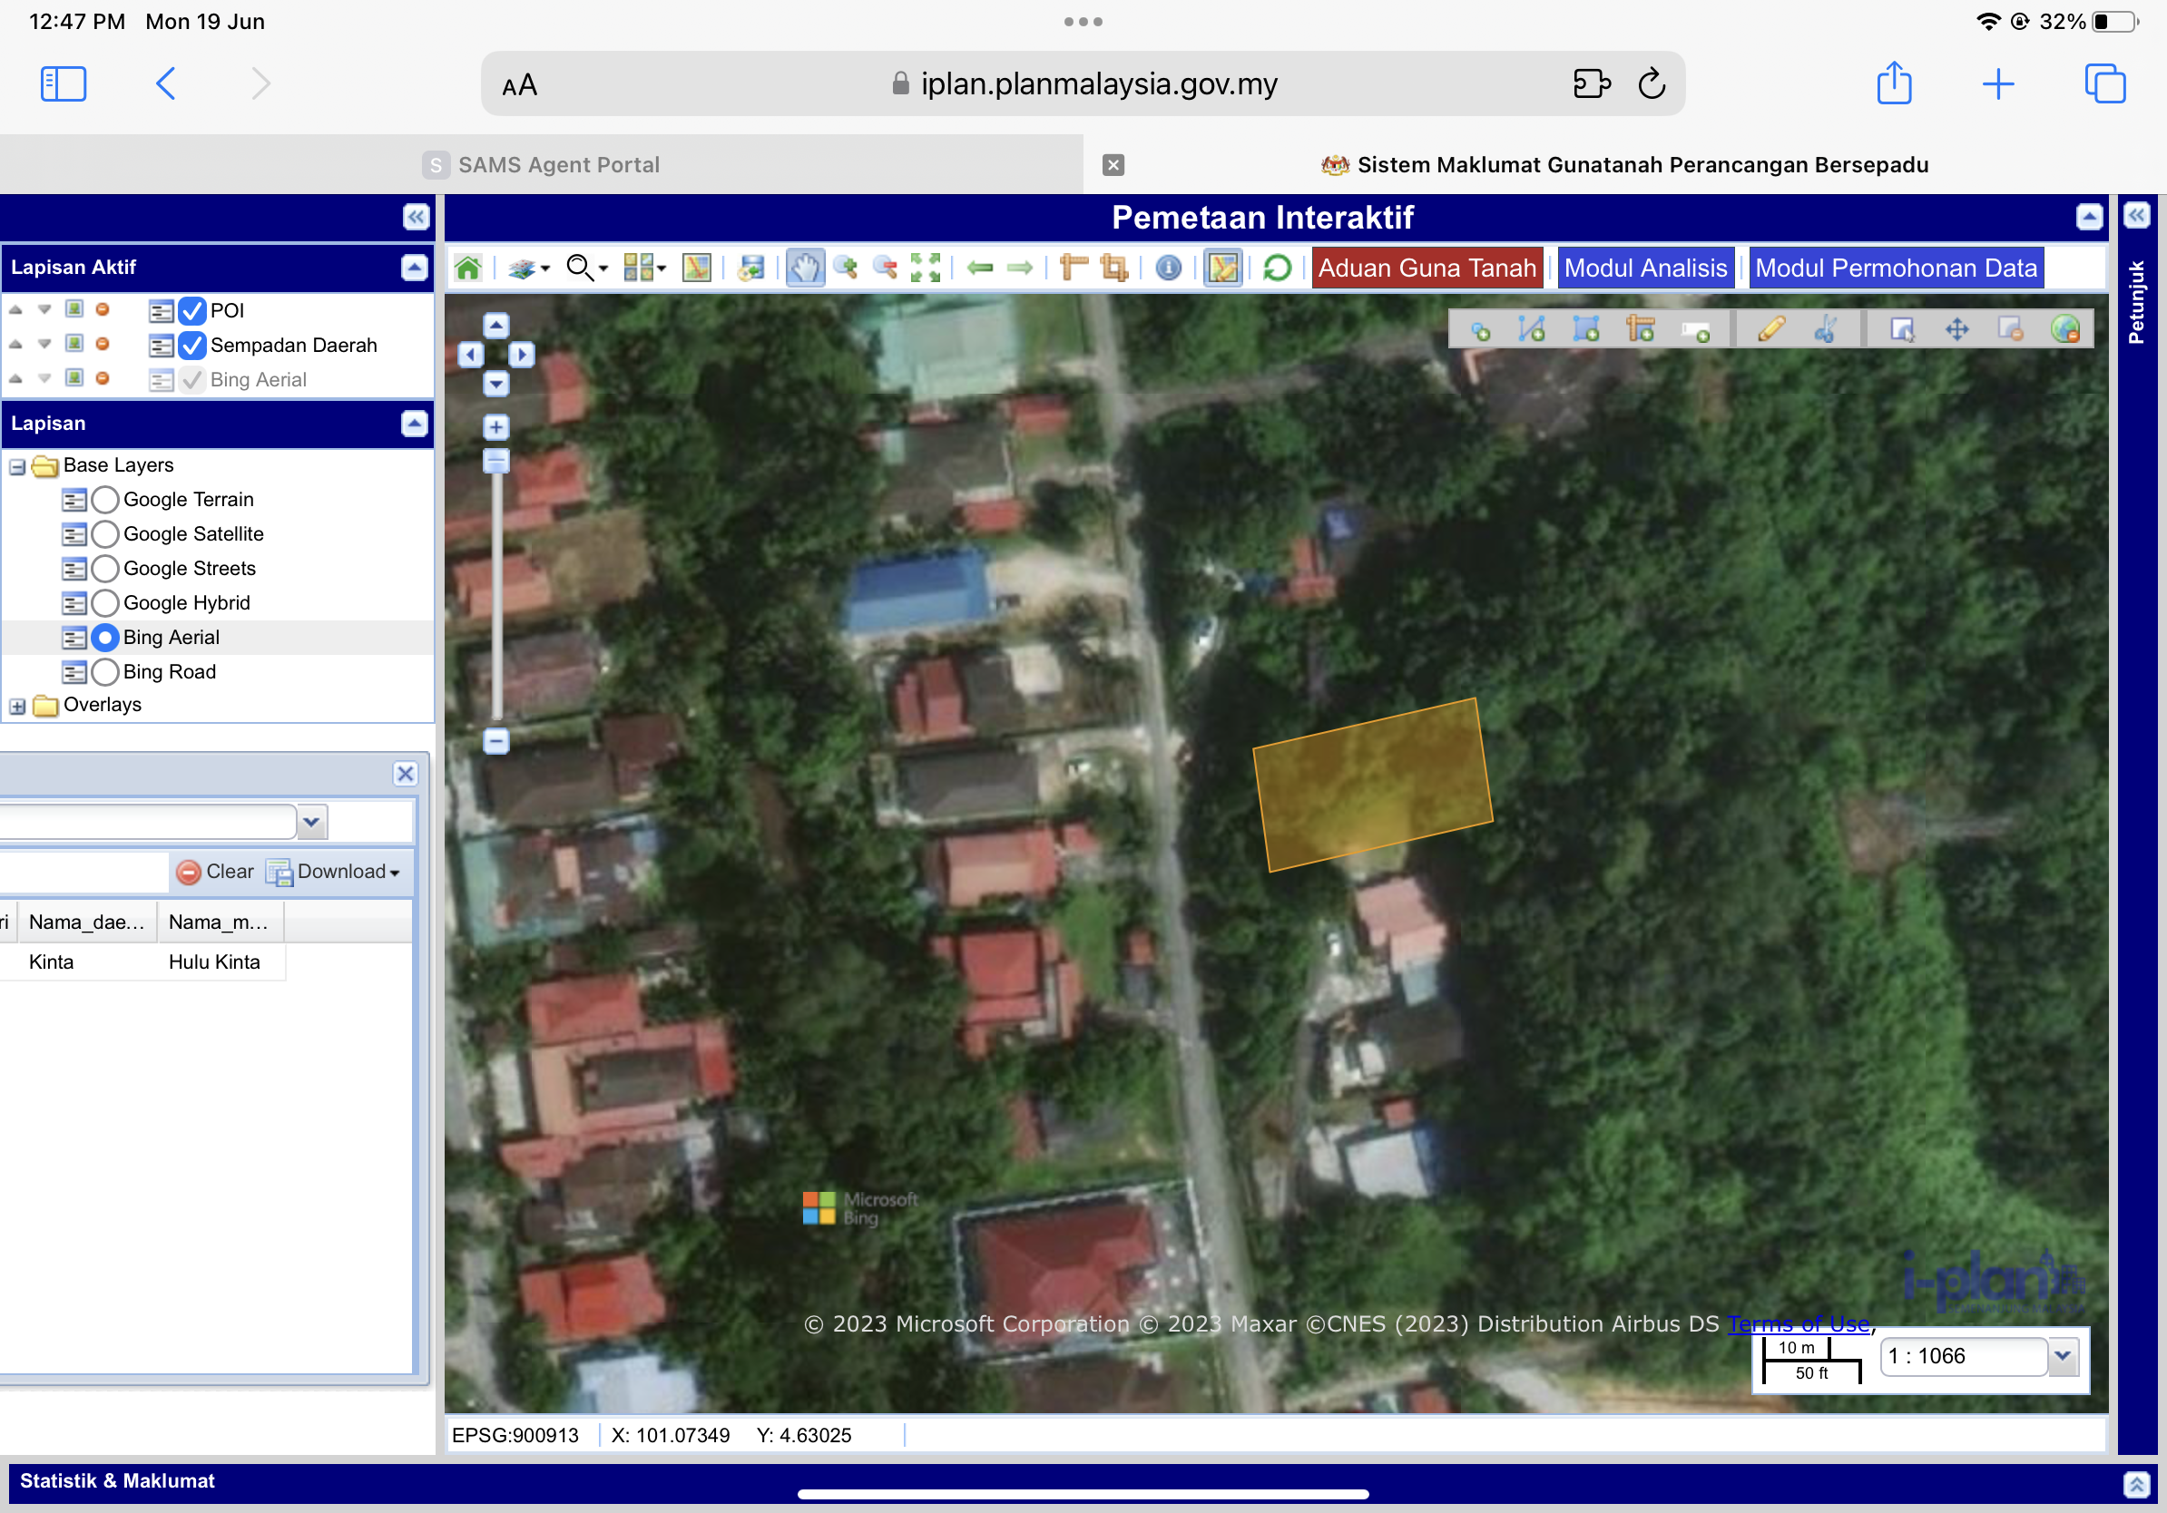Image resolution: width=2167 pixels, height=1513 pixels.
Task: Click the zoom to full extent arrows icon
Action: click(925, 268)
